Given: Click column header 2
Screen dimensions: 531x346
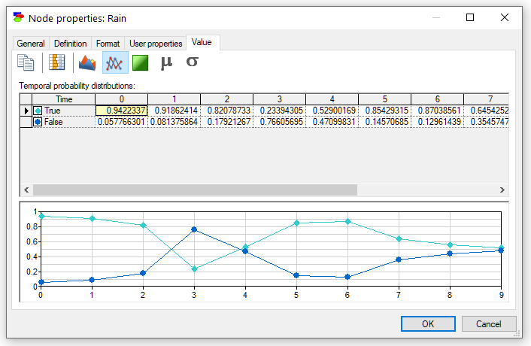Looking at the screenshot, I should (227, 99).
